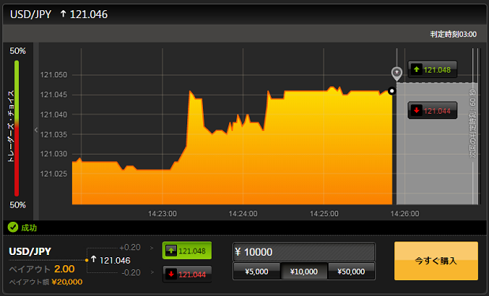This screenshot has width=489, height=296.
Task: Click the up arrow beside 121.046 in header
Action: [63, 13]
